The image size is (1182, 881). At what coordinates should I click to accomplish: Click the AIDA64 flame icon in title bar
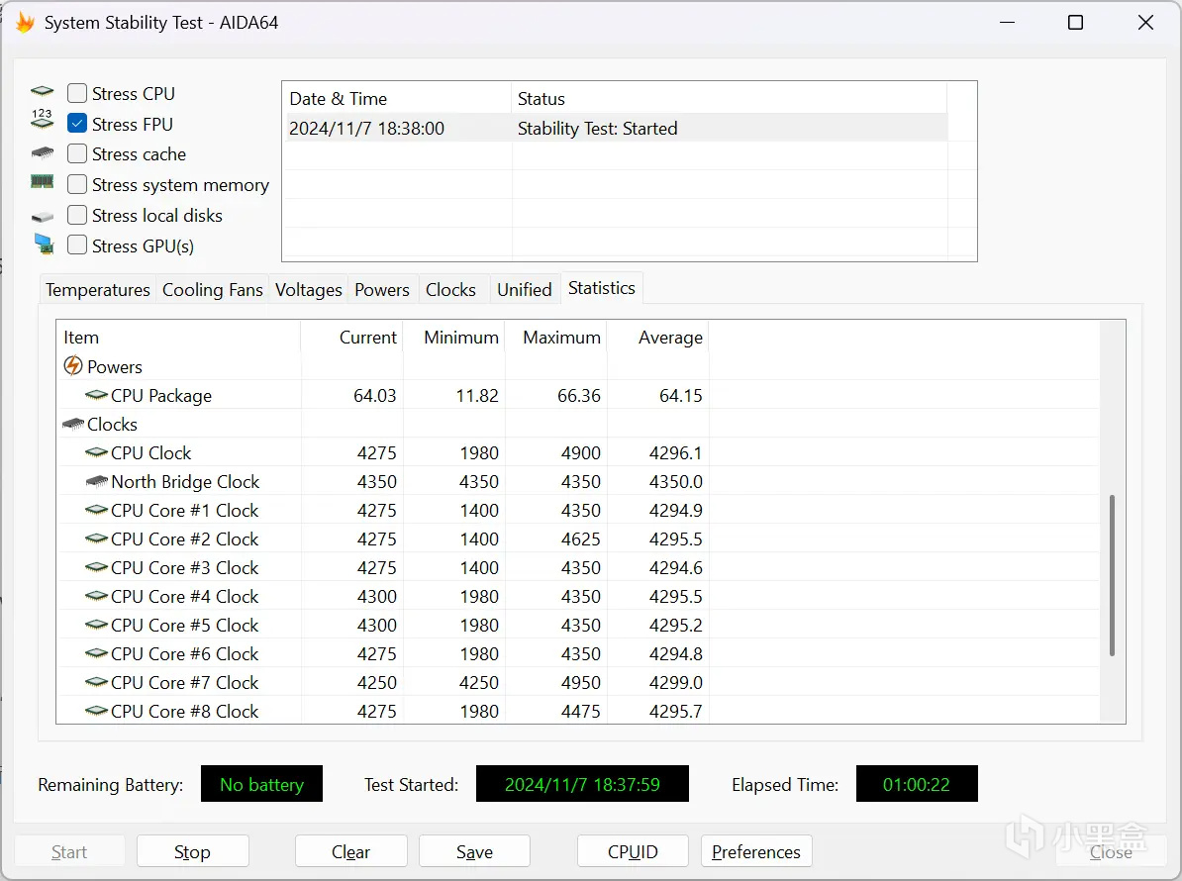point(25,23)
